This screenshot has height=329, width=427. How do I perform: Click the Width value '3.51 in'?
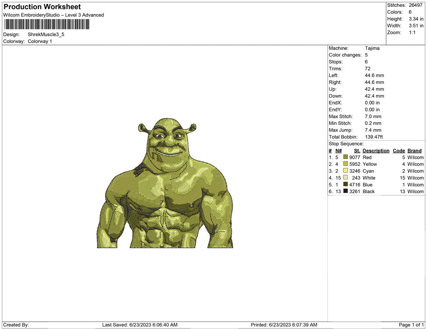[x=416, y=25]
